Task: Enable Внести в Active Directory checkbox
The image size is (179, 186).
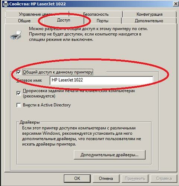Action: 19,105
